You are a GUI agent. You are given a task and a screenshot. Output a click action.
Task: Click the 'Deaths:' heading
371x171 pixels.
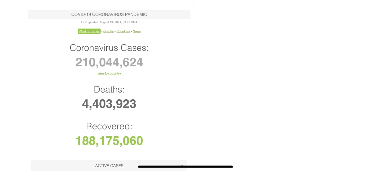click(109, 90)
